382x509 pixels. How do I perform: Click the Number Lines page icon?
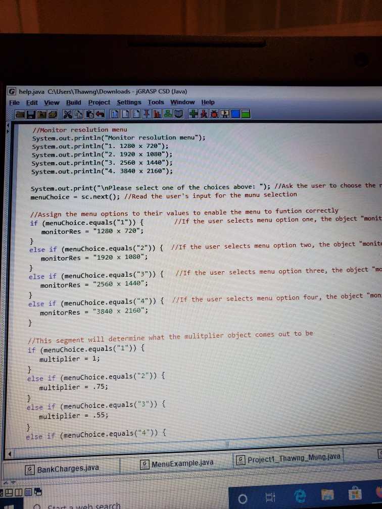tap(136, 114)
